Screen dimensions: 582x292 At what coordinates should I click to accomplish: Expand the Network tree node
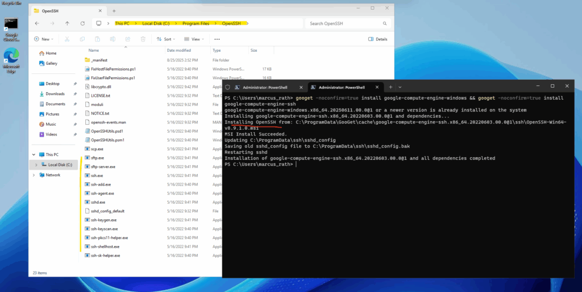coord(34,175)
